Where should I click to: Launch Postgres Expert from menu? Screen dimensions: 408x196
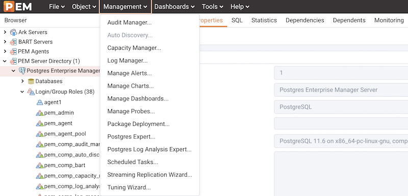(x=149, y=137)
